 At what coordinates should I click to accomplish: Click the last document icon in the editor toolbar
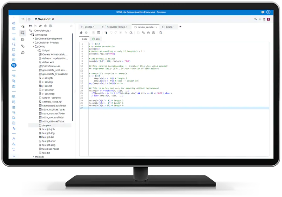(161, 33)
